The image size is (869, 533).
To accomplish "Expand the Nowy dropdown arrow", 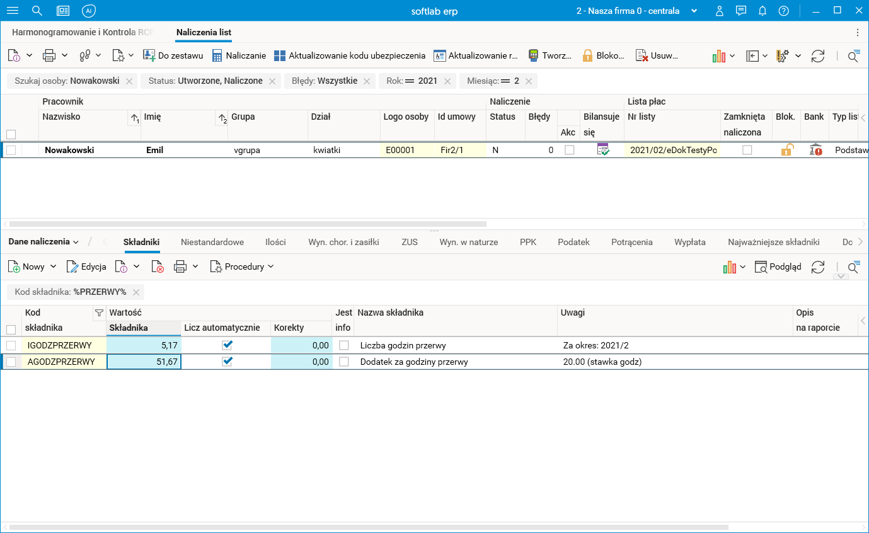I will click(x=54, y=266).
